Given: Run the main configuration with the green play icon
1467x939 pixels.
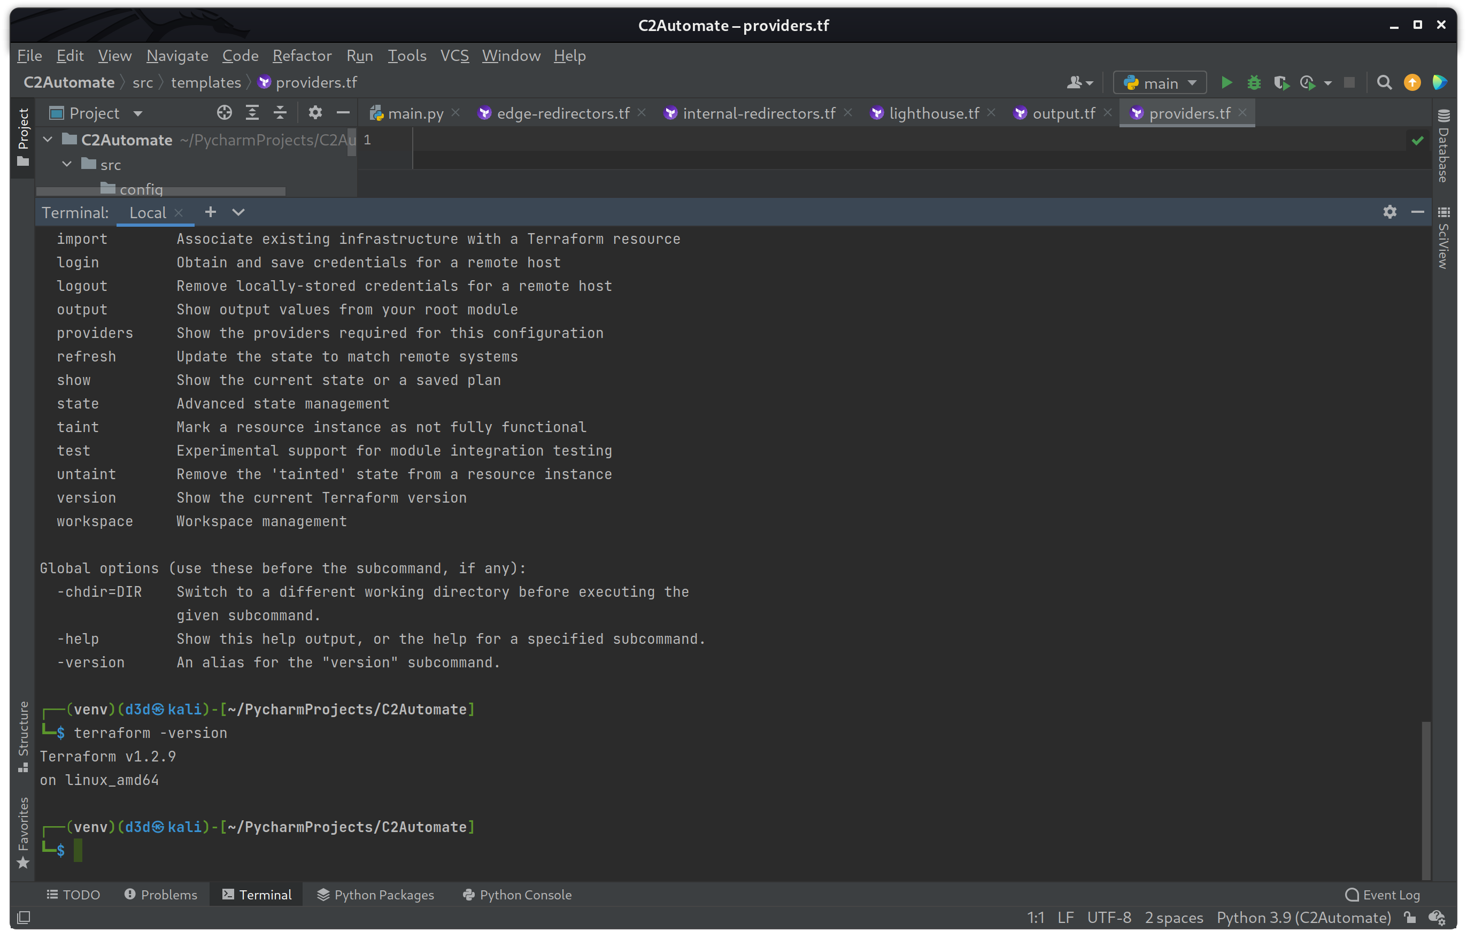Looking at the screenshot, I should click(1227, 82).
